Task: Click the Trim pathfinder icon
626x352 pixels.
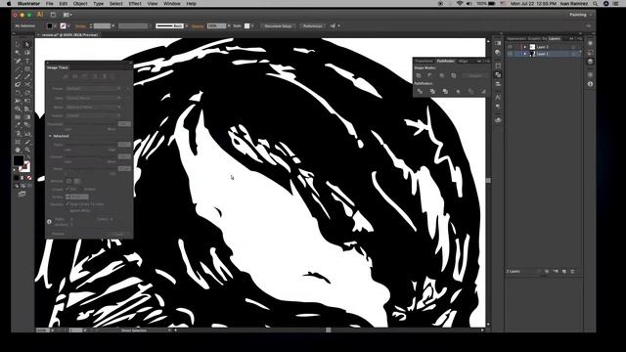Action: coord(432,91)
